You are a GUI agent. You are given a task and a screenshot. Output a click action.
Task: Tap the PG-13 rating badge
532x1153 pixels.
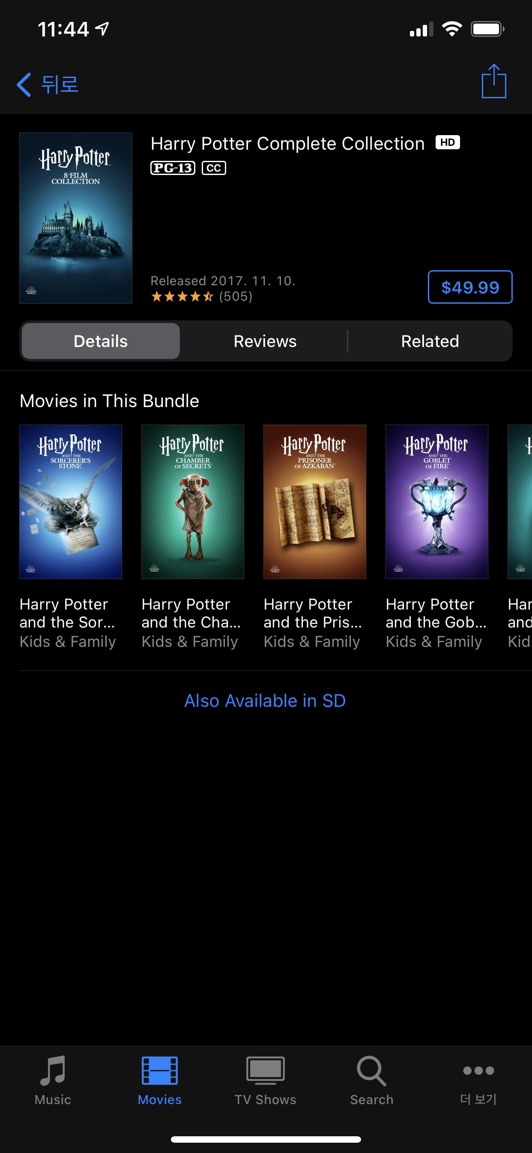(173, 168)
